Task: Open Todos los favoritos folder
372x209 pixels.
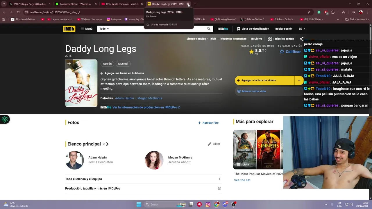Action: [x=357, y=19]
